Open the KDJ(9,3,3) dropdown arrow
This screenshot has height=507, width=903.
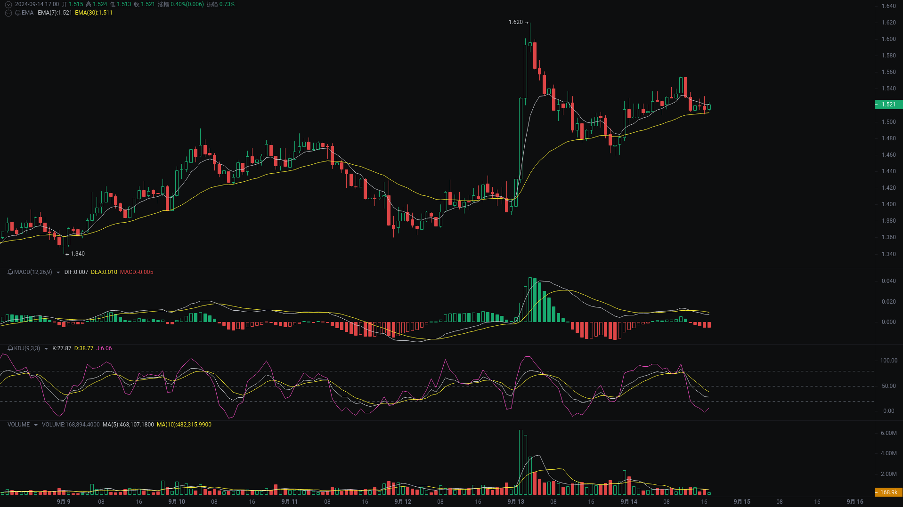[46, 348]
